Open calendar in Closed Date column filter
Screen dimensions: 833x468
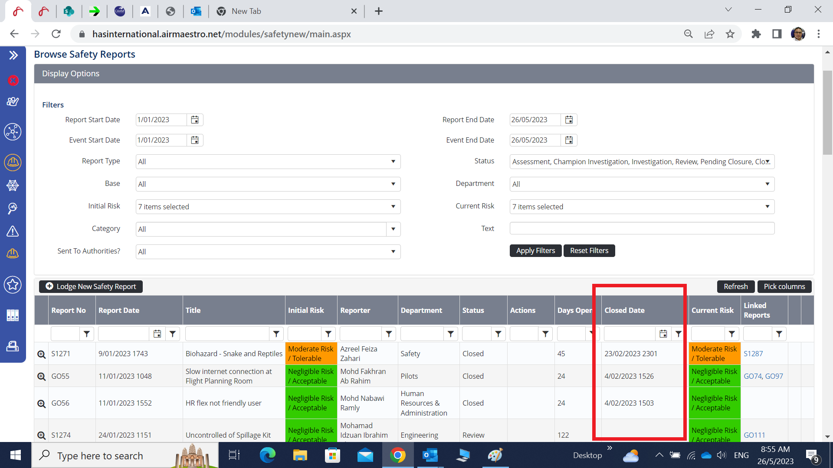click(x=663, y=334)
